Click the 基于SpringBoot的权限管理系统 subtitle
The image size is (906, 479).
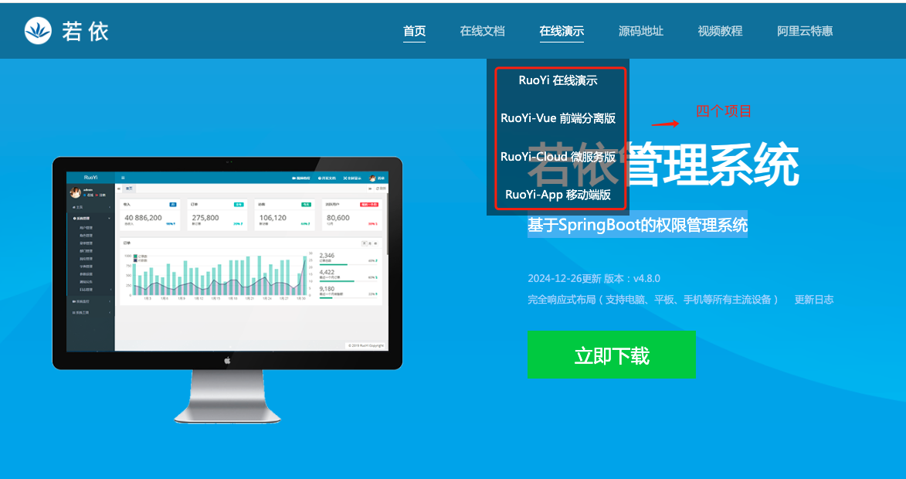[637, 224]
